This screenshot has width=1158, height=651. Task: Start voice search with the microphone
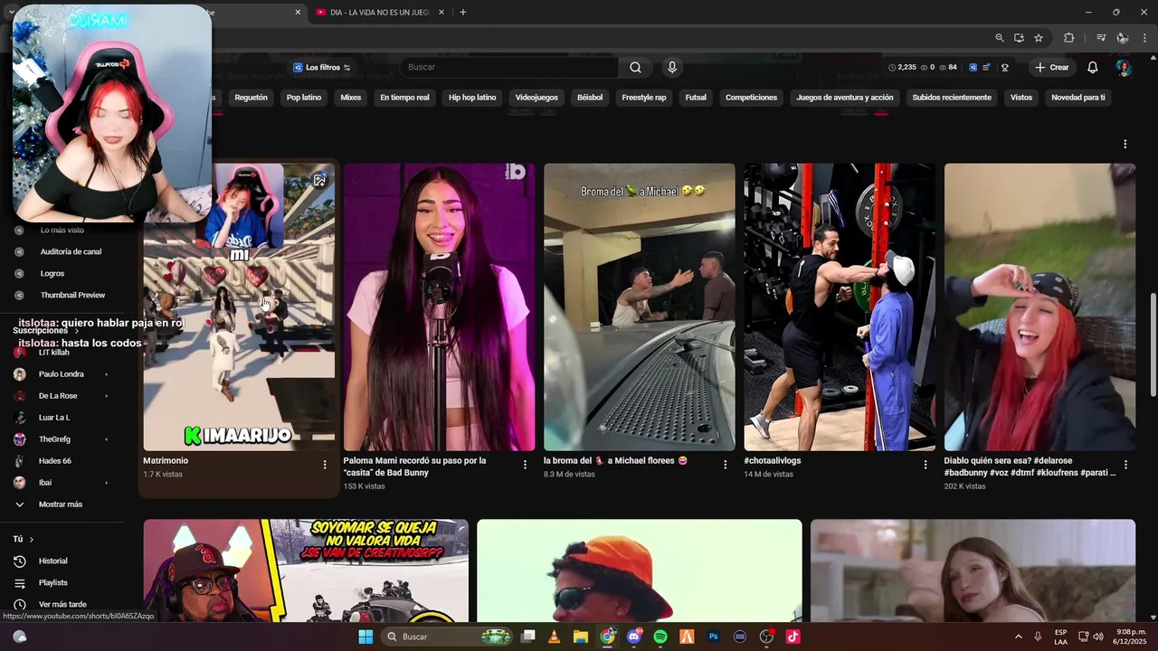[671, 67]
